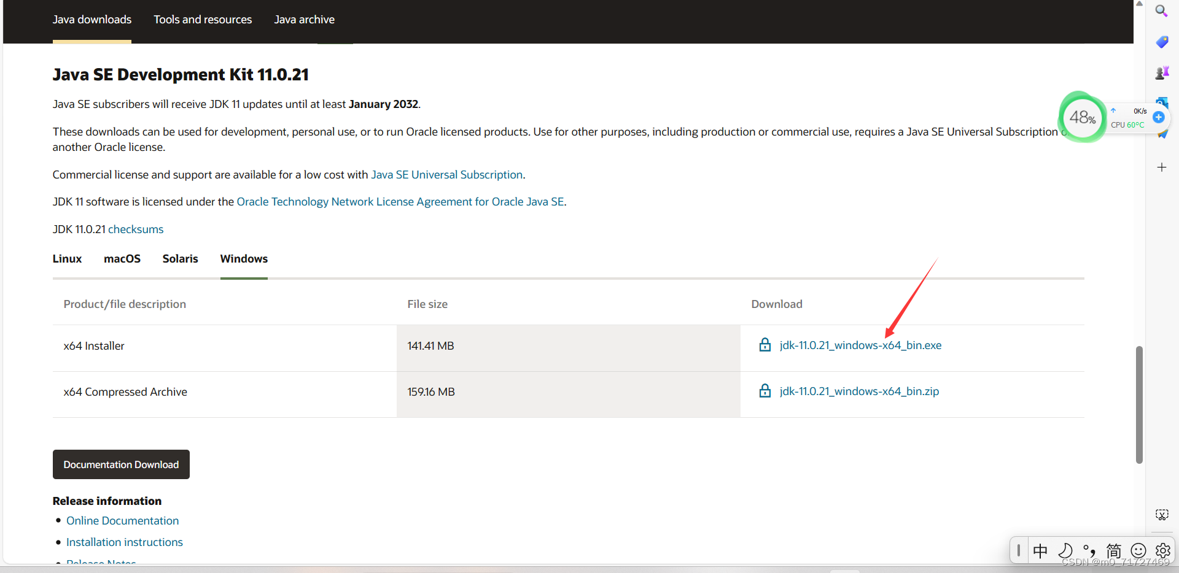1179x573 pixels.
Task: Toggle simplified Chinese 简 in IME bar
Action: [1114, 551]
